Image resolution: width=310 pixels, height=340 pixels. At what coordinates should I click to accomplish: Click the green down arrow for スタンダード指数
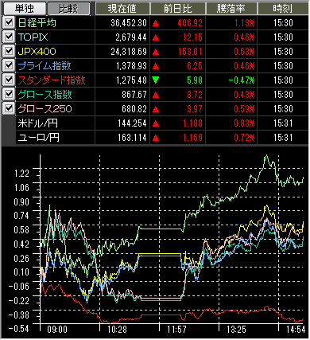[x=156, y=80]
